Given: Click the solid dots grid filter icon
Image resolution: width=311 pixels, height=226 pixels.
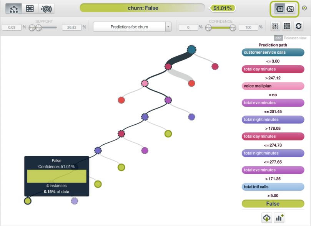Looking at the screenshot, I should [286, 26].
